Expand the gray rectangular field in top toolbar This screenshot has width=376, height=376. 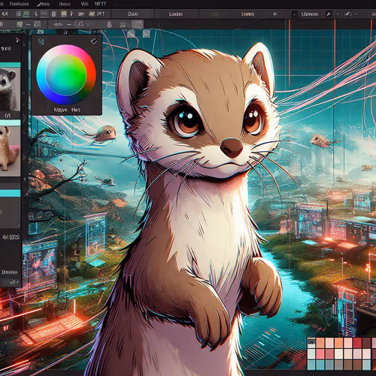pos(44,14)
